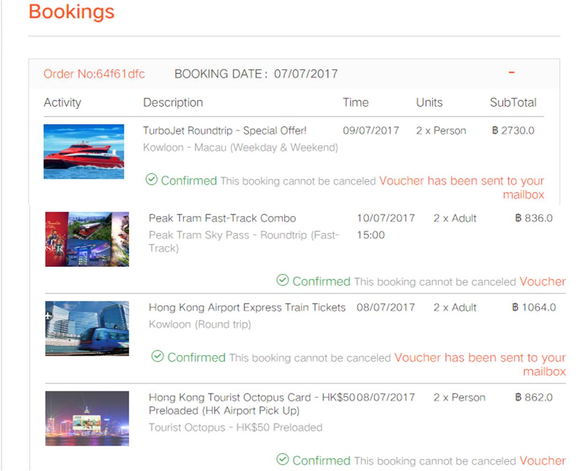Click the Units column header

pyautogui.click(x=429, y=103)
